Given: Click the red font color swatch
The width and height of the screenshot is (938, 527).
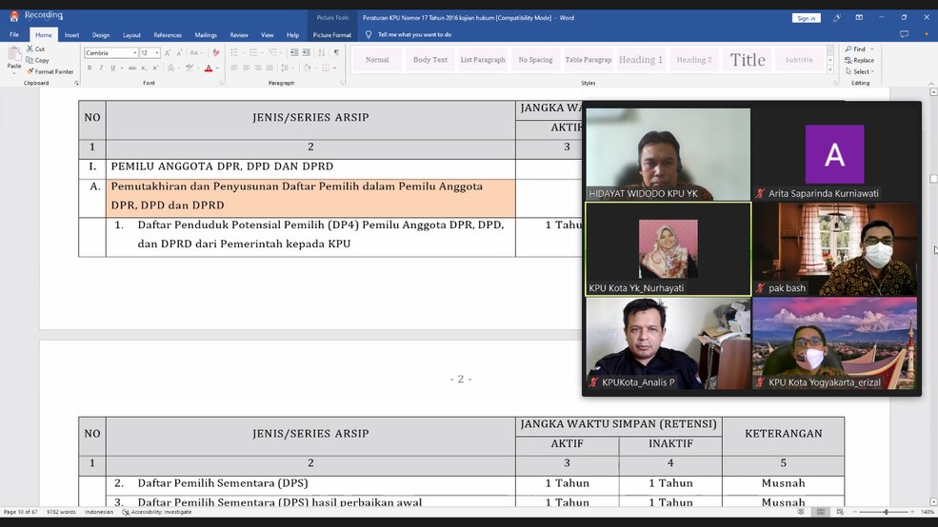Looking at the screenshot, I should click(209, 68).
